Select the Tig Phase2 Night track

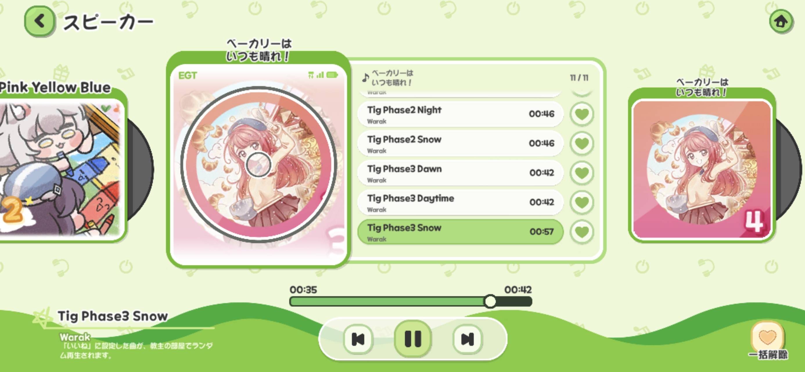pyautogui.click(x=460, y=114)
